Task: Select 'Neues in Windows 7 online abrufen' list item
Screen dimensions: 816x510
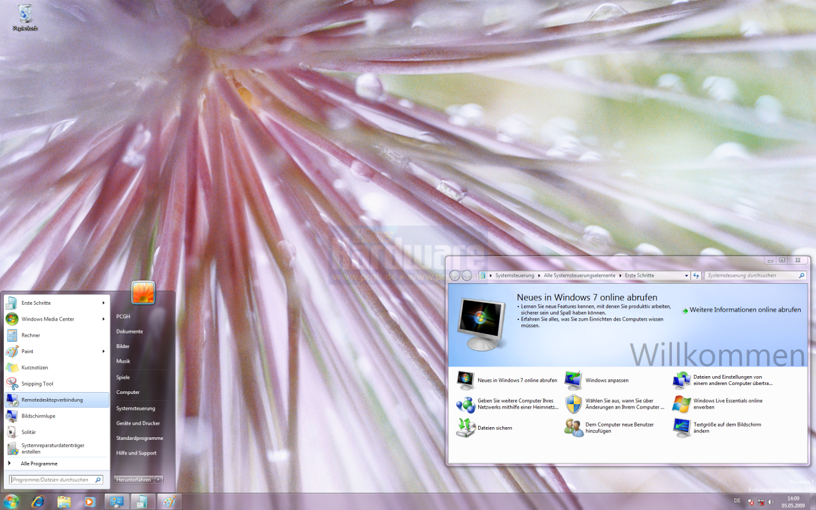Action: [507, 380]
